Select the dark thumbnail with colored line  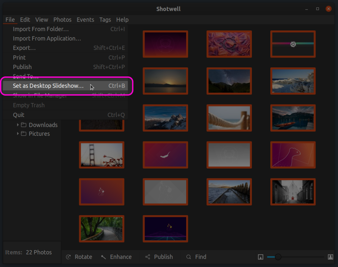point(293,44)
